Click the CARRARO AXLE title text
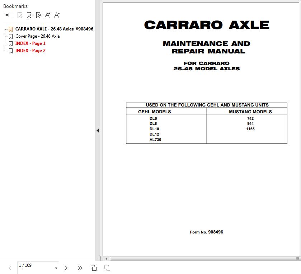The height and width of the screenshot is (274, 301). [207, 25]
